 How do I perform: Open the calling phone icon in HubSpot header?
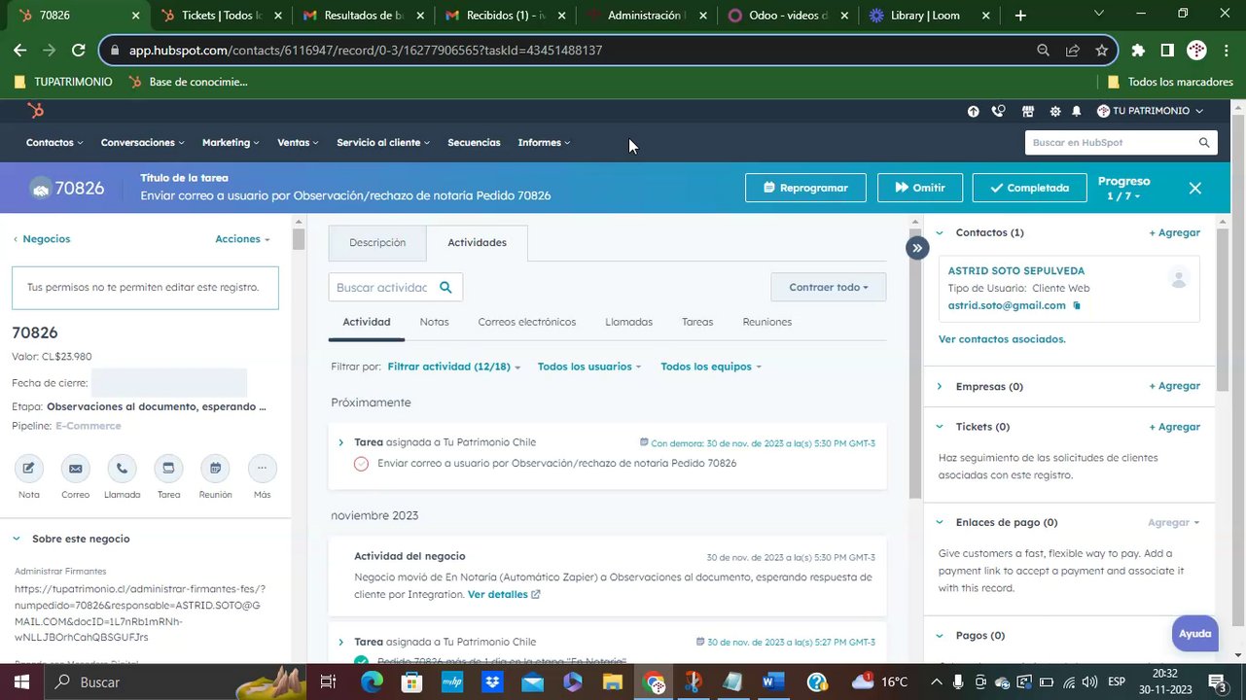998,111
